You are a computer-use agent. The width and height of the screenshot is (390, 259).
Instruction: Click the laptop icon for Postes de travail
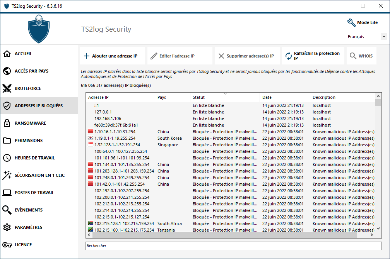click(7, 193)
